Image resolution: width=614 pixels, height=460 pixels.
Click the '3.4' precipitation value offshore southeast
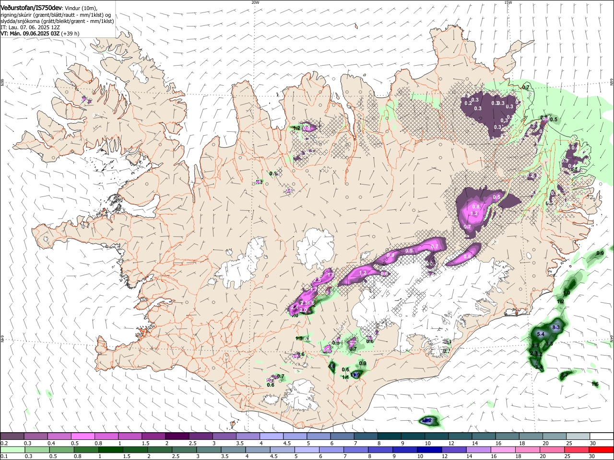539,367
